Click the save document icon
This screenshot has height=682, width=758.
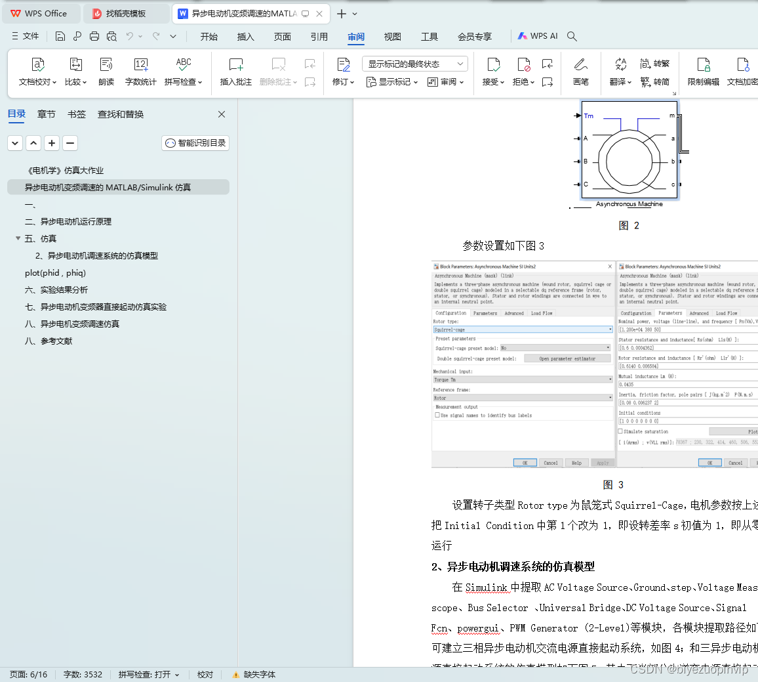(60, 36)
